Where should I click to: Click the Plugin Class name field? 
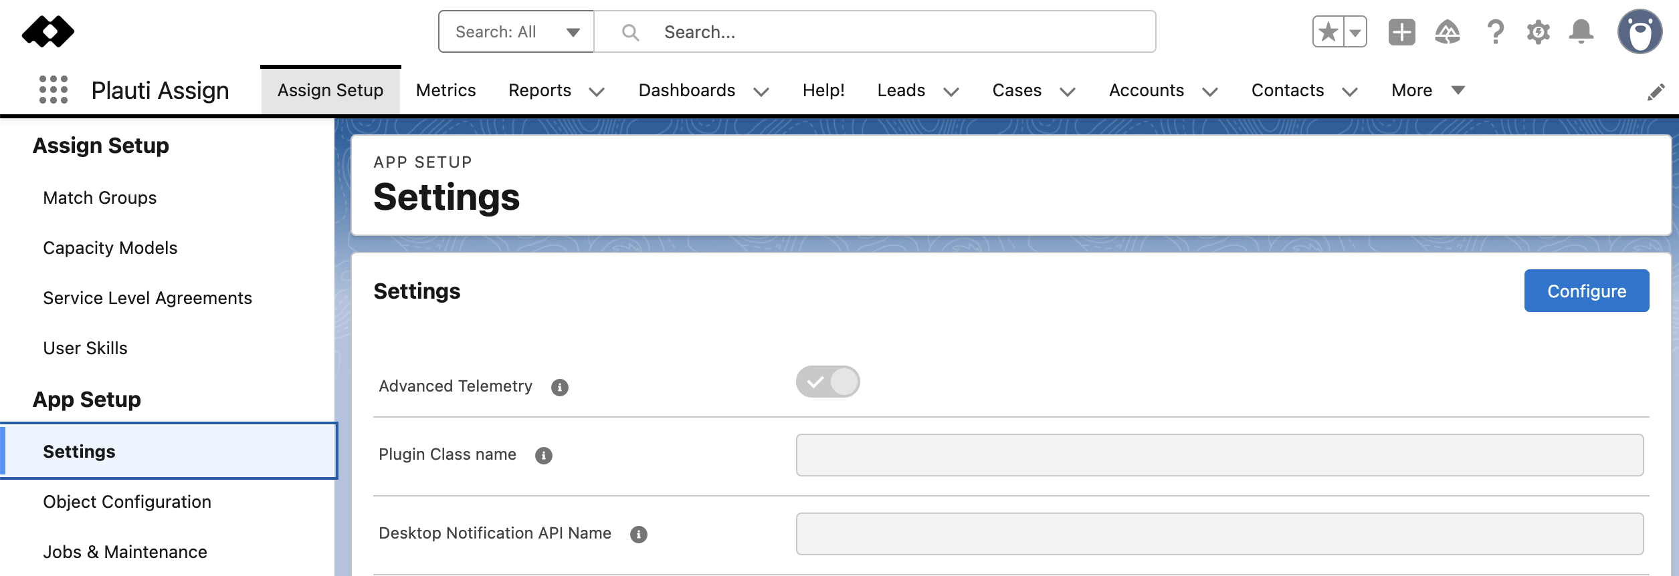coord(1219,455)
